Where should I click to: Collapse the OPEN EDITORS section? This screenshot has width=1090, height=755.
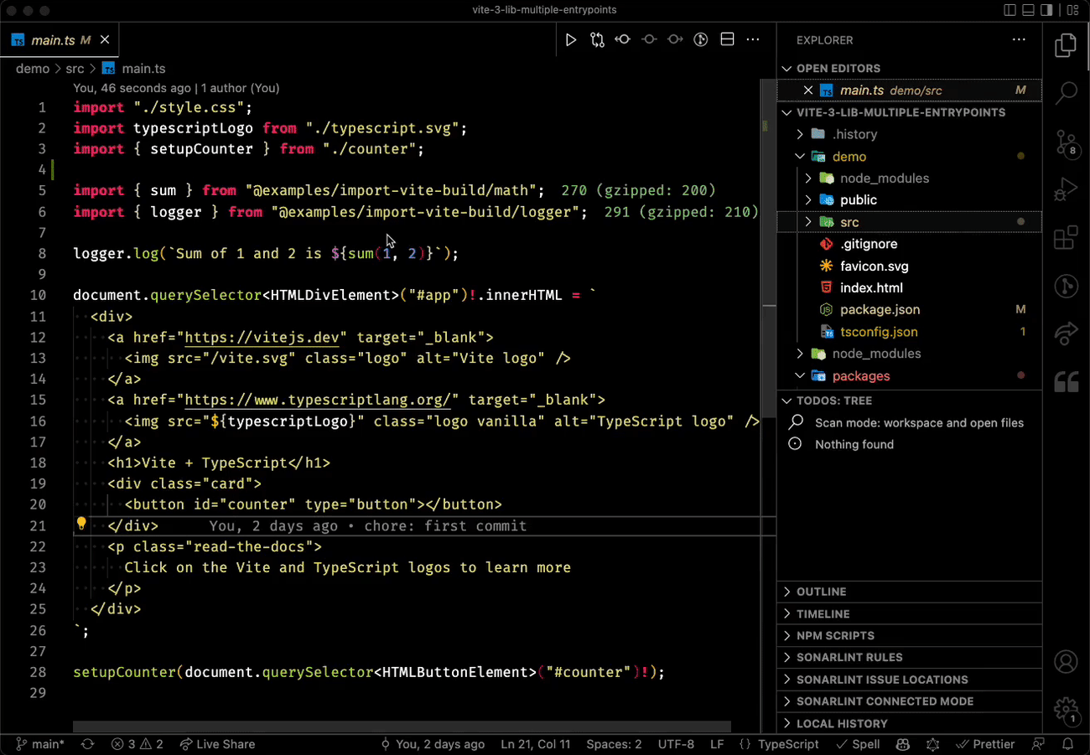click(838, 68)
